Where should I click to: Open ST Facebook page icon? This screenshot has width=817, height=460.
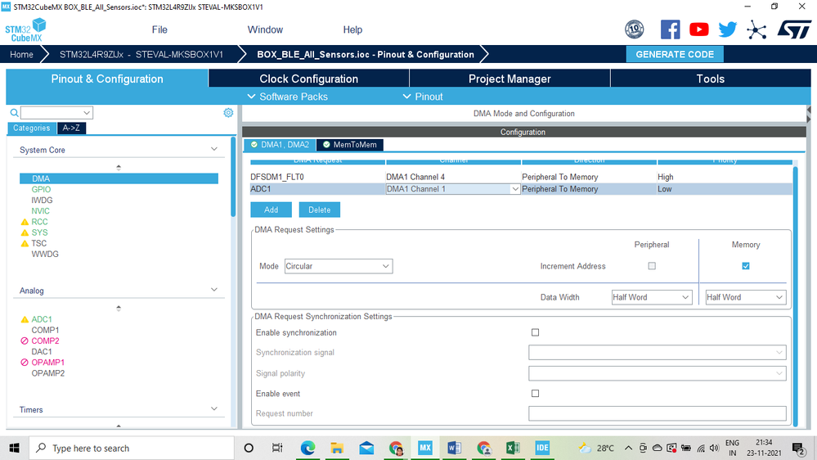pyautogui.click(x=670, y=29)
